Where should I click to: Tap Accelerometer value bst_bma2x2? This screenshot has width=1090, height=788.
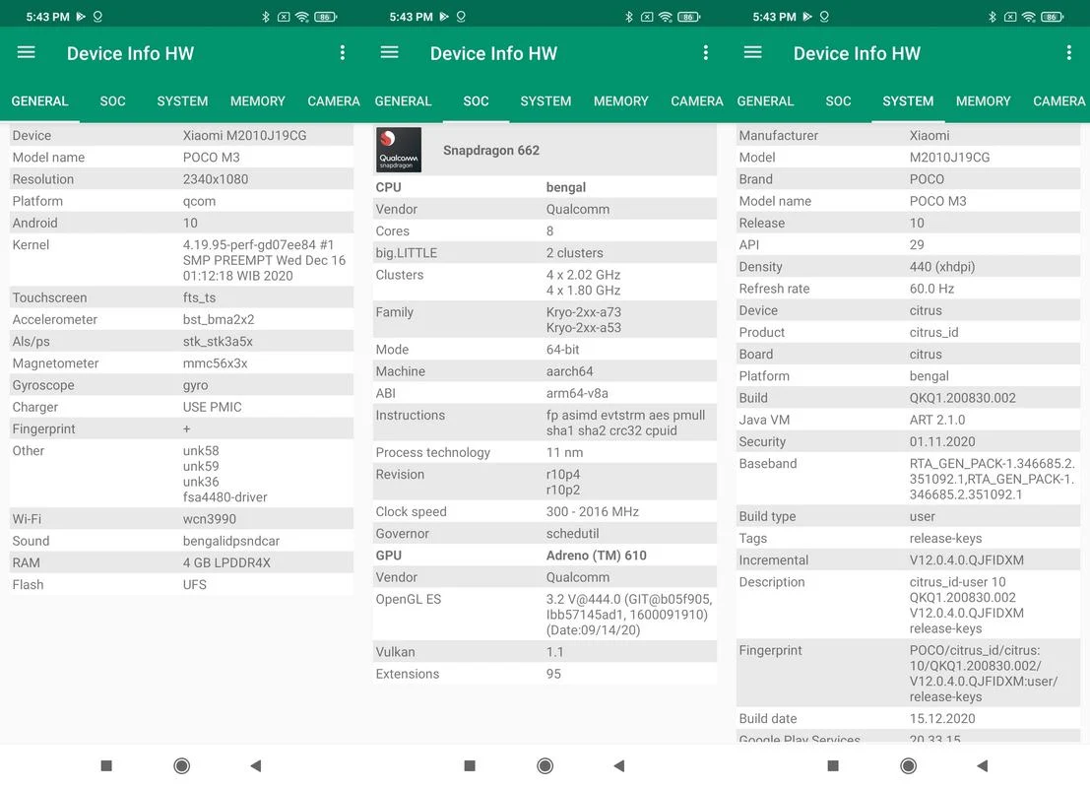[219, 320]
